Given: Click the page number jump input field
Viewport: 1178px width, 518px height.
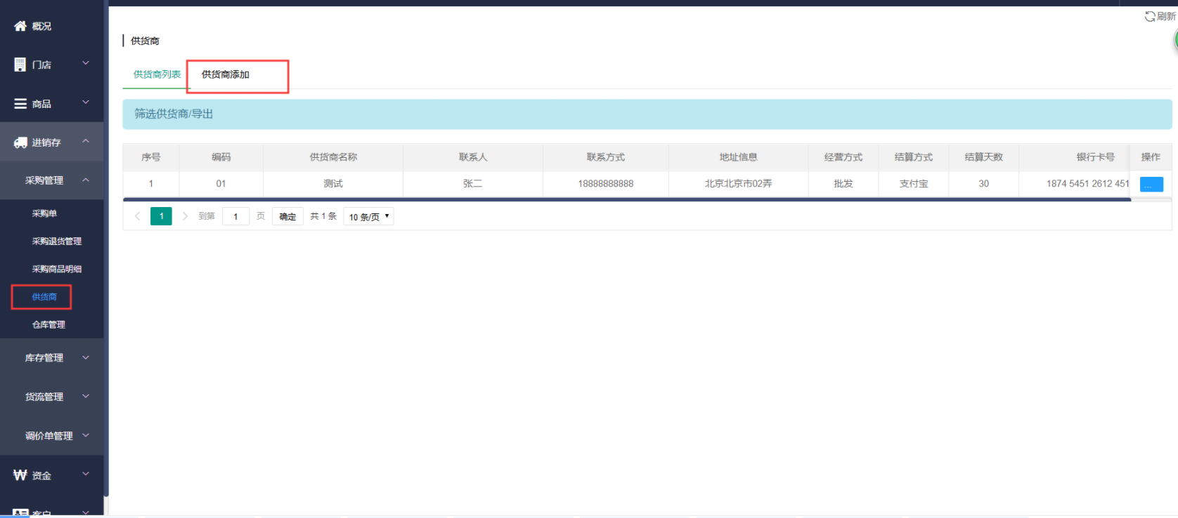Looking at the screenshot, I should tap(235, 216).
